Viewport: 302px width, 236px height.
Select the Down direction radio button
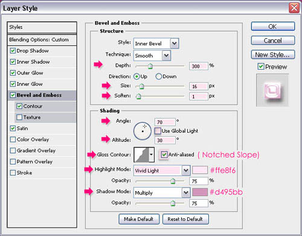point(159,76)
